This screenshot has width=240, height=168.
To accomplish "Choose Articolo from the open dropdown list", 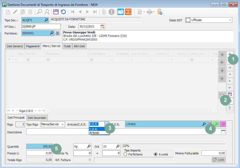I will pyautogui.click(x=94, y=133).
